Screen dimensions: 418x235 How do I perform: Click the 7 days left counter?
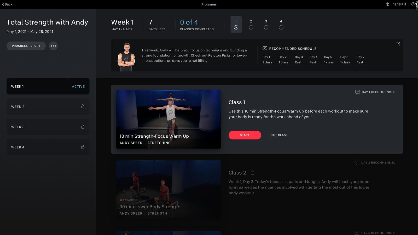tap(157, 25)
